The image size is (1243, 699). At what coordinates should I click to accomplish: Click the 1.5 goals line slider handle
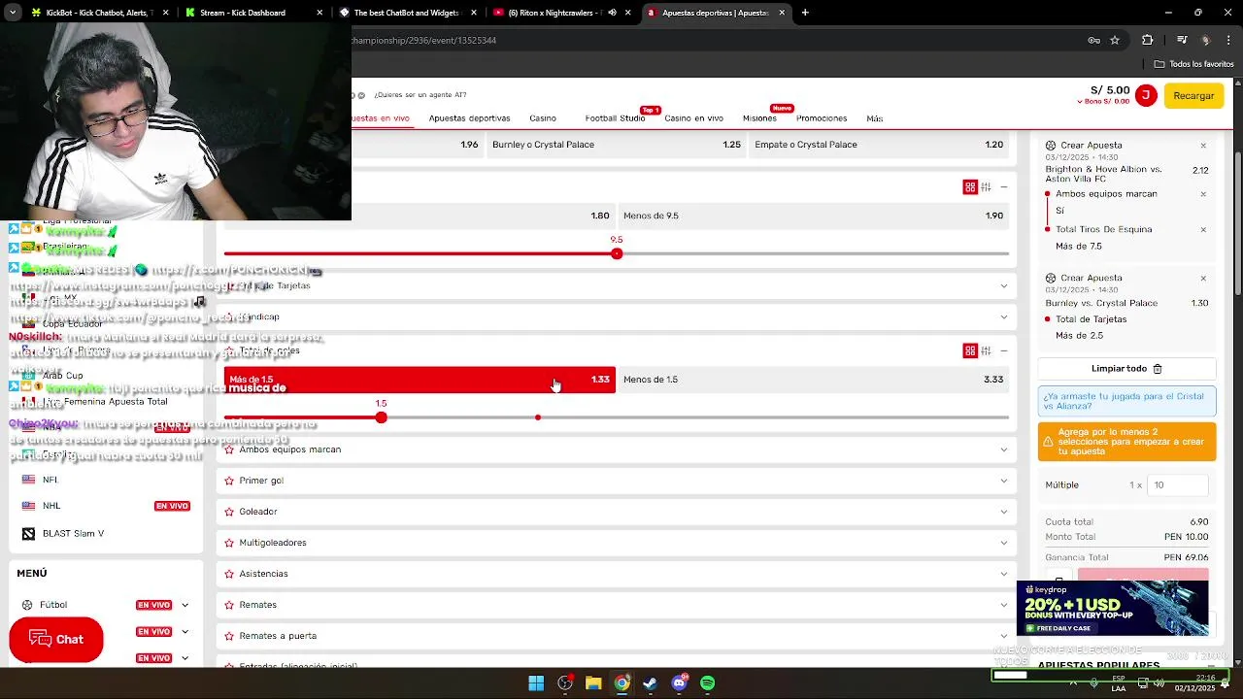381,417
